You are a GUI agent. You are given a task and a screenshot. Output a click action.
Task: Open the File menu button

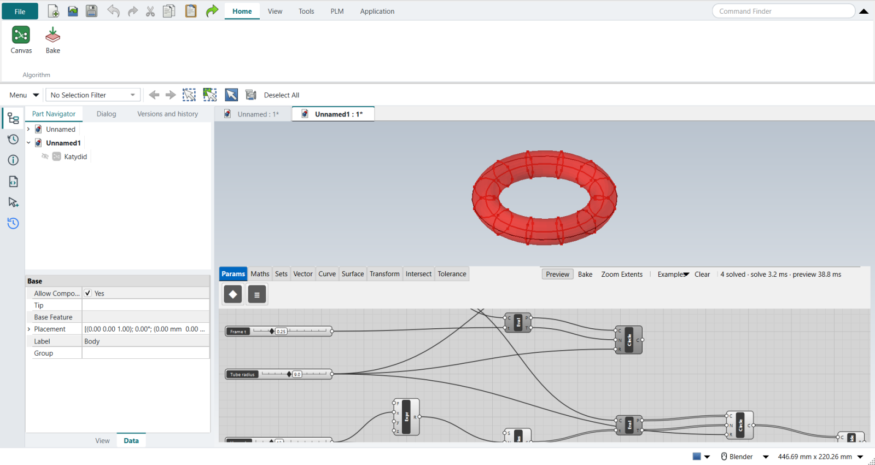(20, 11)
